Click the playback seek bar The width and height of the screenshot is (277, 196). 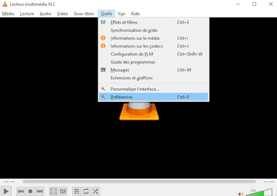click(x=139, y=182)
